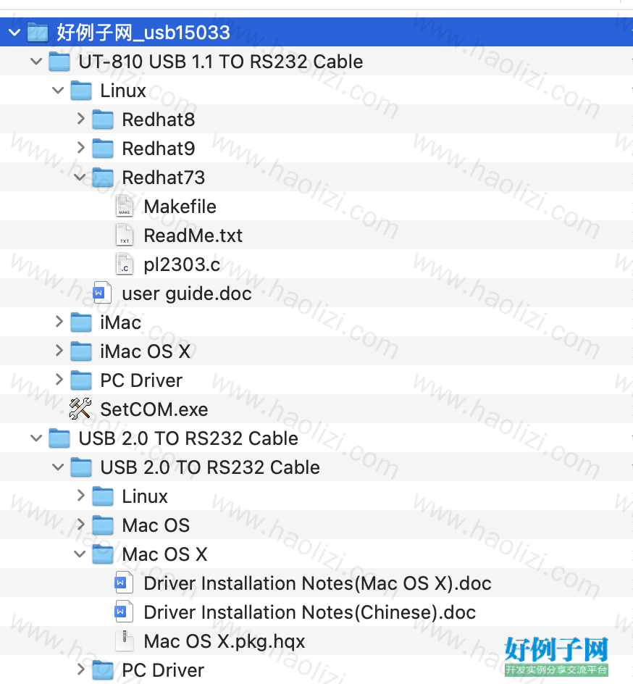Click the UT-810 USB 1.1 folder icon
Screen dimensions: 633x684
click(59, 62)
